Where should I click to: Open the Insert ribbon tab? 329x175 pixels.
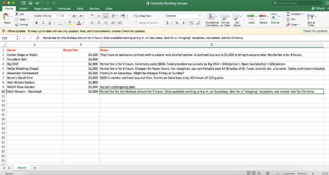point(23,9)
